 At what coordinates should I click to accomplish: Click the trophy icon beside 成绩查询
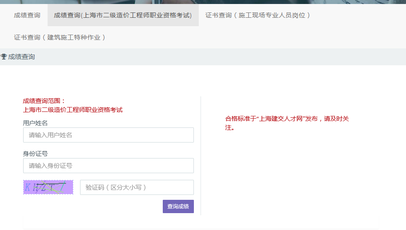coord(4,57)
